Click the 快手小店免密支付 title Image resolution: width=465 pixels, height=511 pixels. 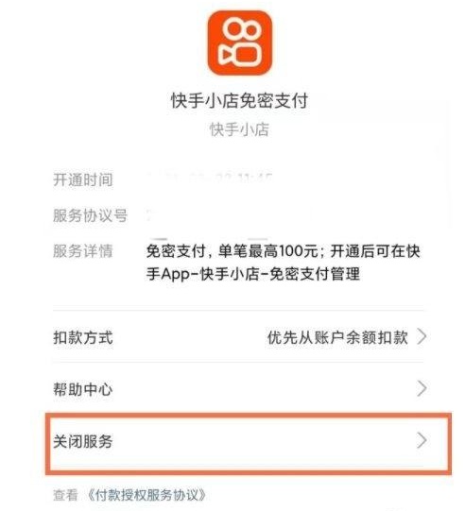point(240,100)
